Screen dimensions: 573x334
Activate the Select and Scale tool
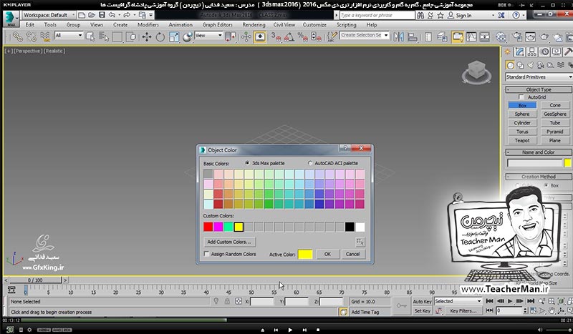pos(174,36)
